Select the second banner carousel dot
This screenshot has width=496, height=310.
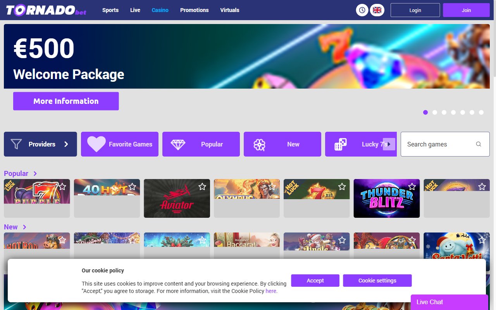435,112
